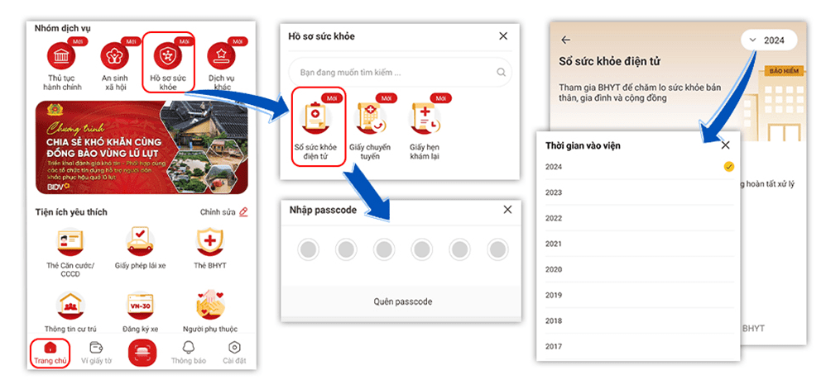Open Dịch vụ khác service
Image resolution: width=826 pixels, height=389 pixels.
[x=221, y=66]
